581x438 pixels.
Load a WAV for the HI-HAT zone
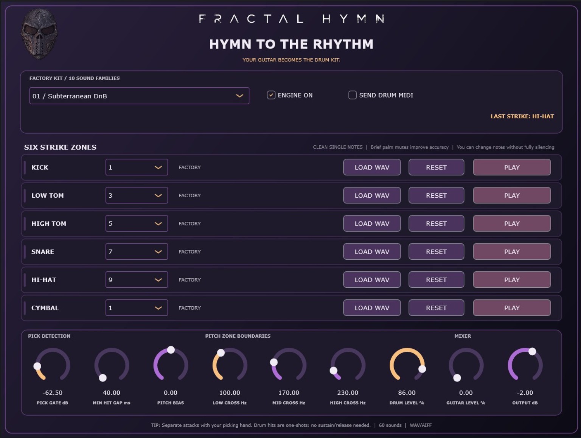click(372, 280)
